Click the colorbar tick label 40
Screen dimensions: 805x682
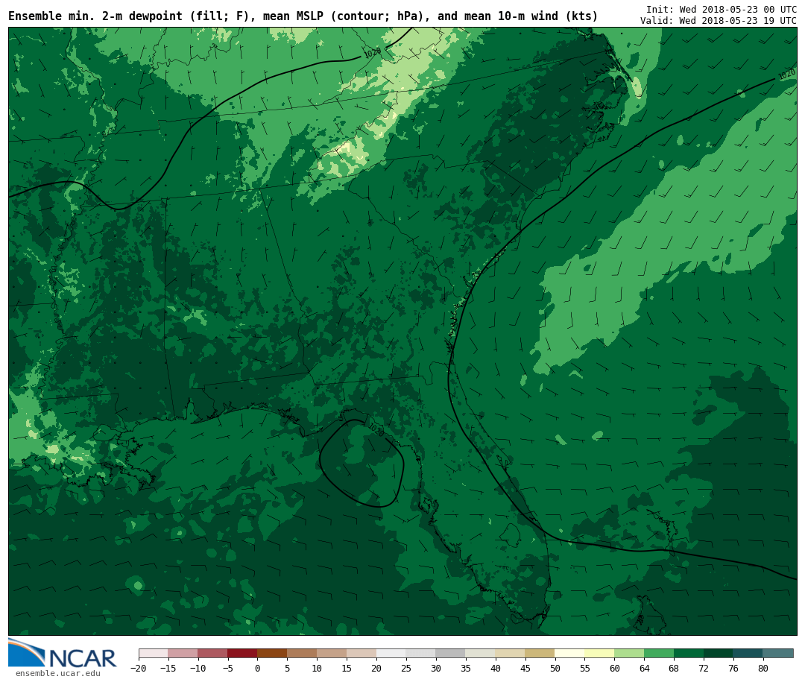pyautogui.click(x=496, y=668)
